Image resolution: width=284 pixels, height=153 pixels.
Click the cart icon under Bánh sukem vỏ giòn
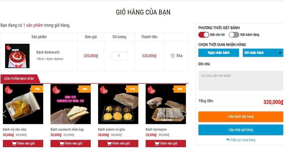point(109,144)
